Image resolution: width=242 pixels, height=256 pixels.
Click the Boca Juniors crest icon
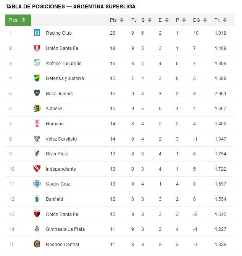37,93
